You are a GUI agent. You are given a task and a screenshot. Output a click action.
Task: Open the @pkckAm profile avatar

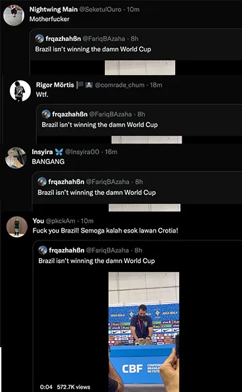point(16,227)
